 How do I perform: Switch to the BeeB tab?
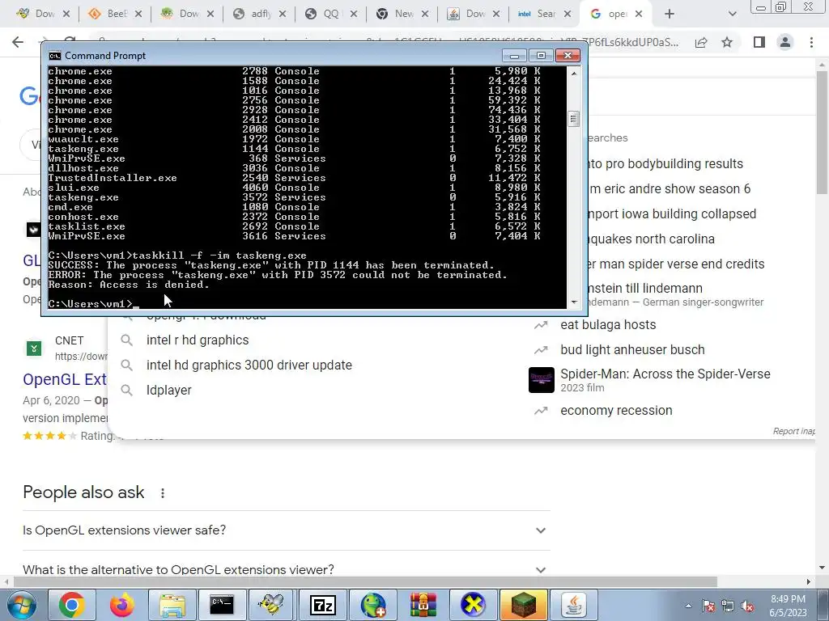[114, 15]
